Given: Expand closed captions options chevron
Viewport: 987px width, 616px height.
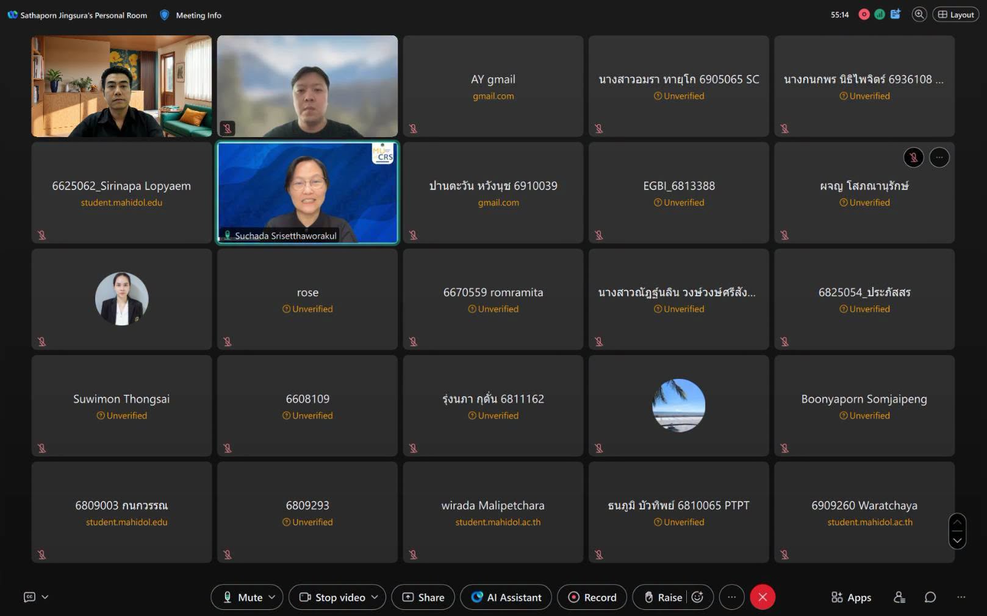Looking at the screenshot, I should click(45, 597).
